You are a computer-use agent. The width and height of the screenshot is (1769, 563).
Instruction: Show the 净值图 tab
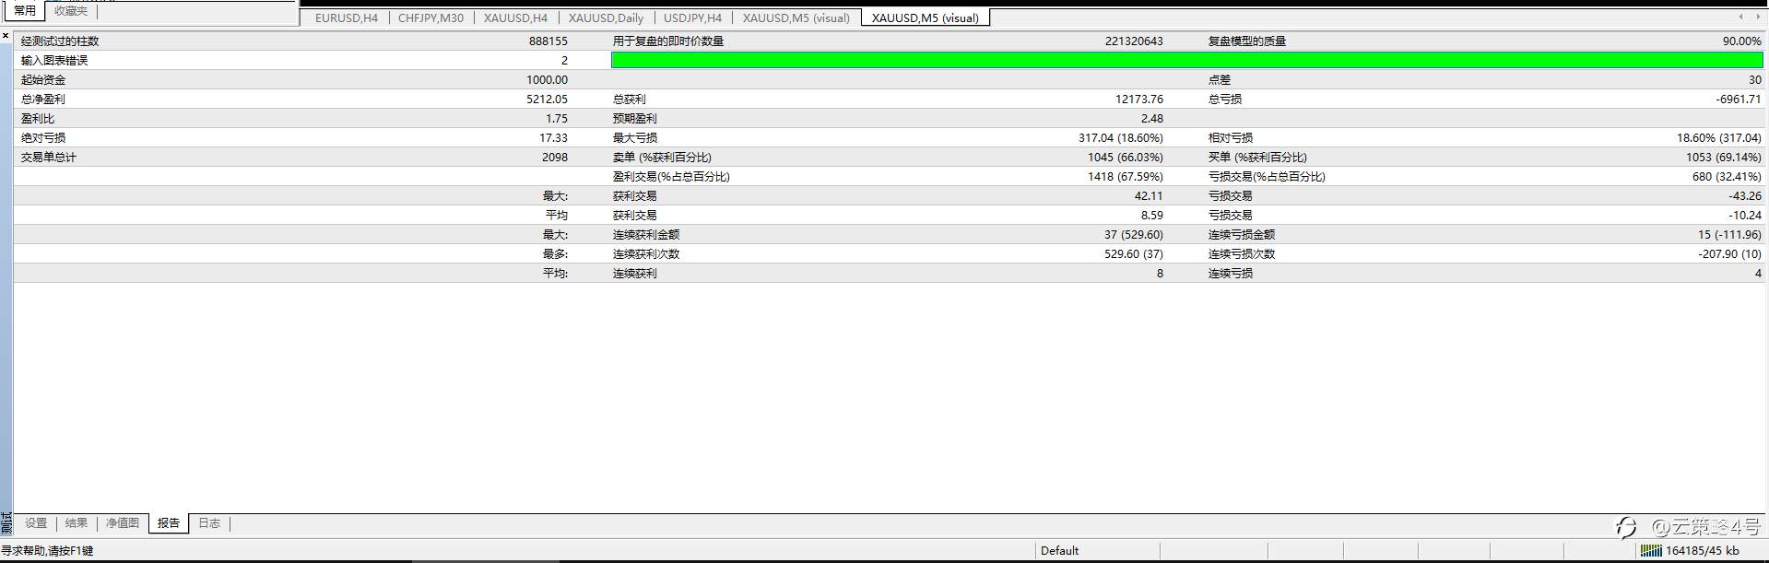[123, 523]
